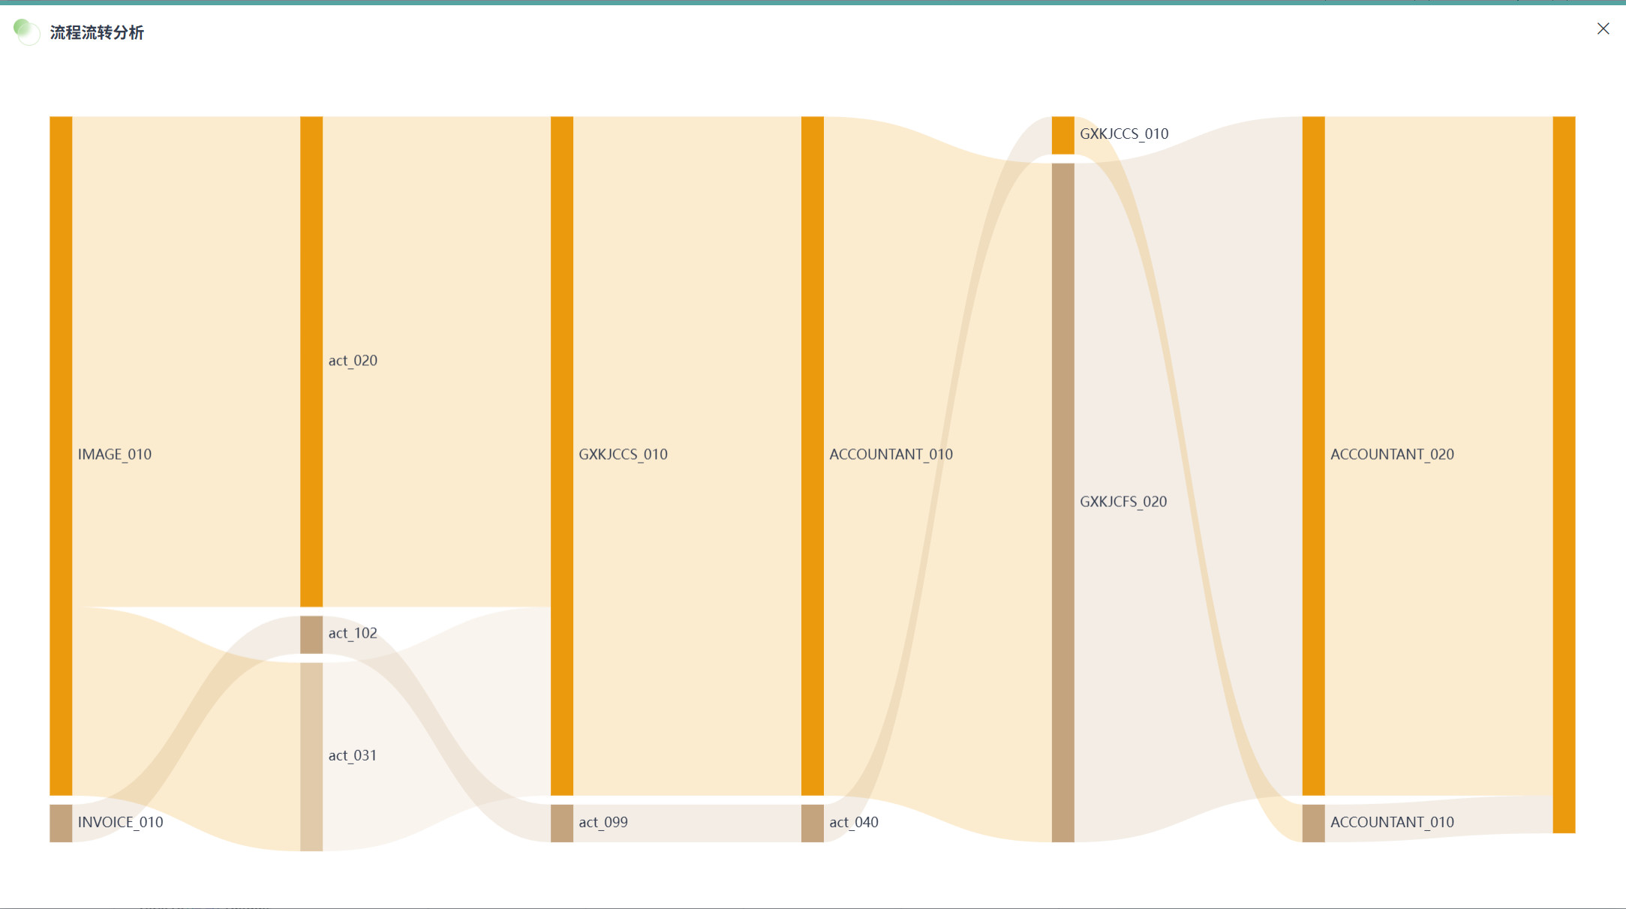Image resolution: width=1626 pixels, height=909 pixels.
Task: Select the act_099 node bar
Action: 562,823
